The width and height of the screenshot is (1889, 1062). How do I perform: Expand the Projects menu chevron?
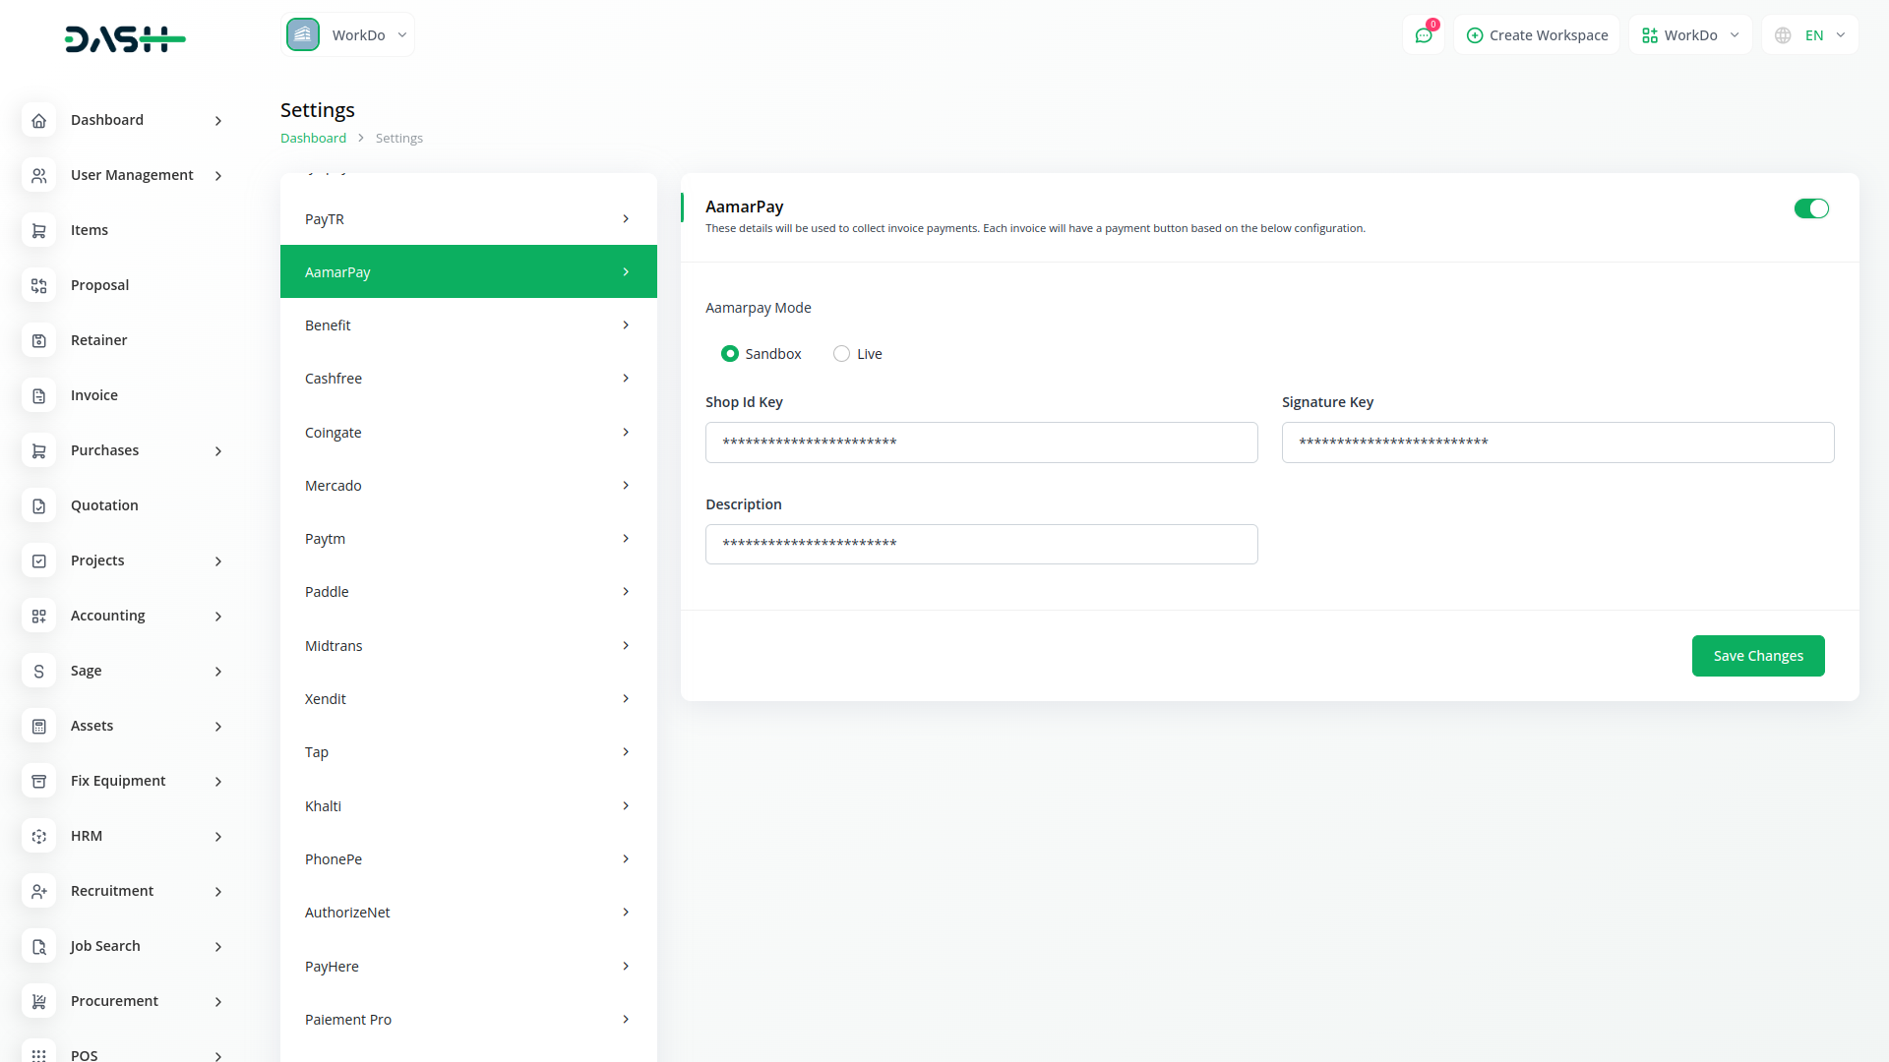pyautogui.click(x=218, y=561)
